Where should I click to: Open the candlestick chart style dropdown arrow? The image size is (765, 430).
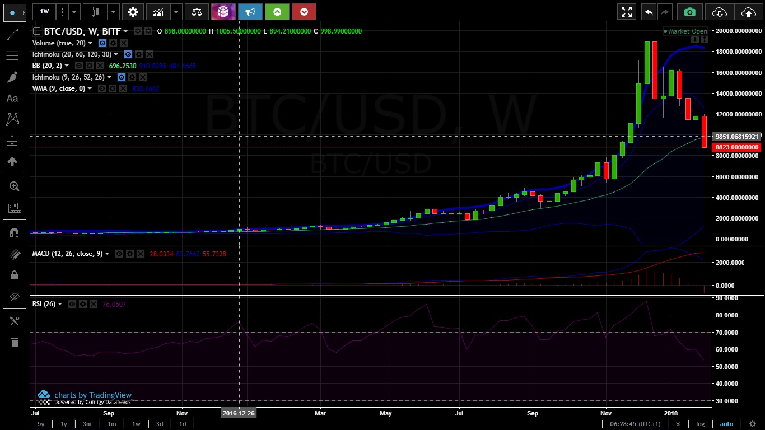(113, 12)
